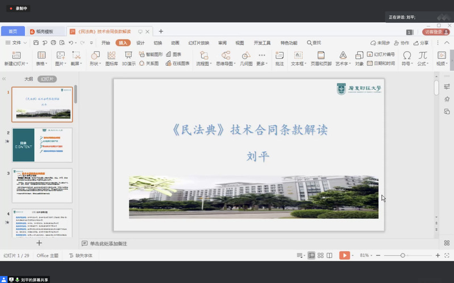This screenshot has width=454, height=283.
Task: Switch to slide sorter grid view
Action: (320, 256)
